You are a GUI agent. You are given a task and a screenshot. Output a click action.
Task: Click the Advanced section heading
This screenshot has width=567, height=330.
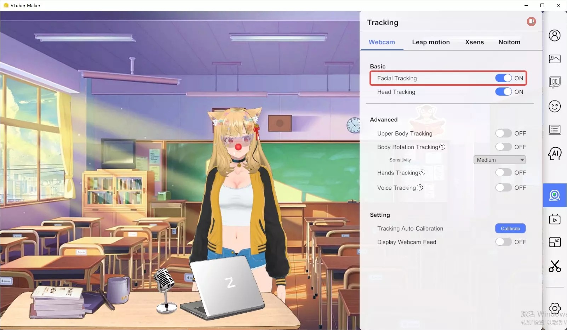(x=384, y=120)
